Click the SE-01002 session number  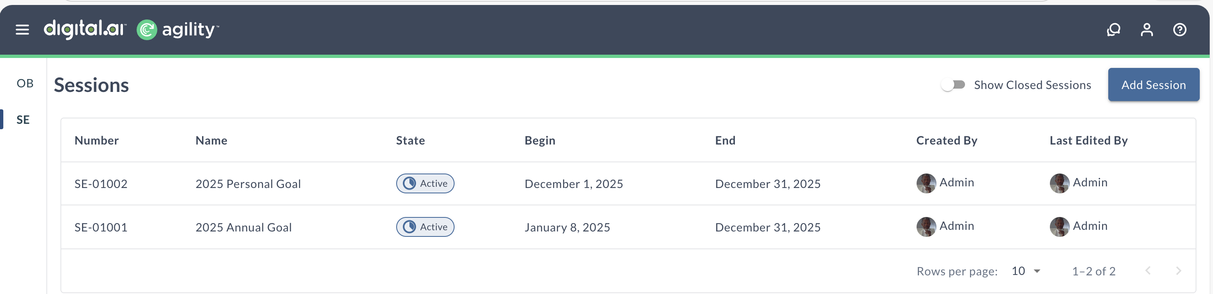[x=100, y=184]
